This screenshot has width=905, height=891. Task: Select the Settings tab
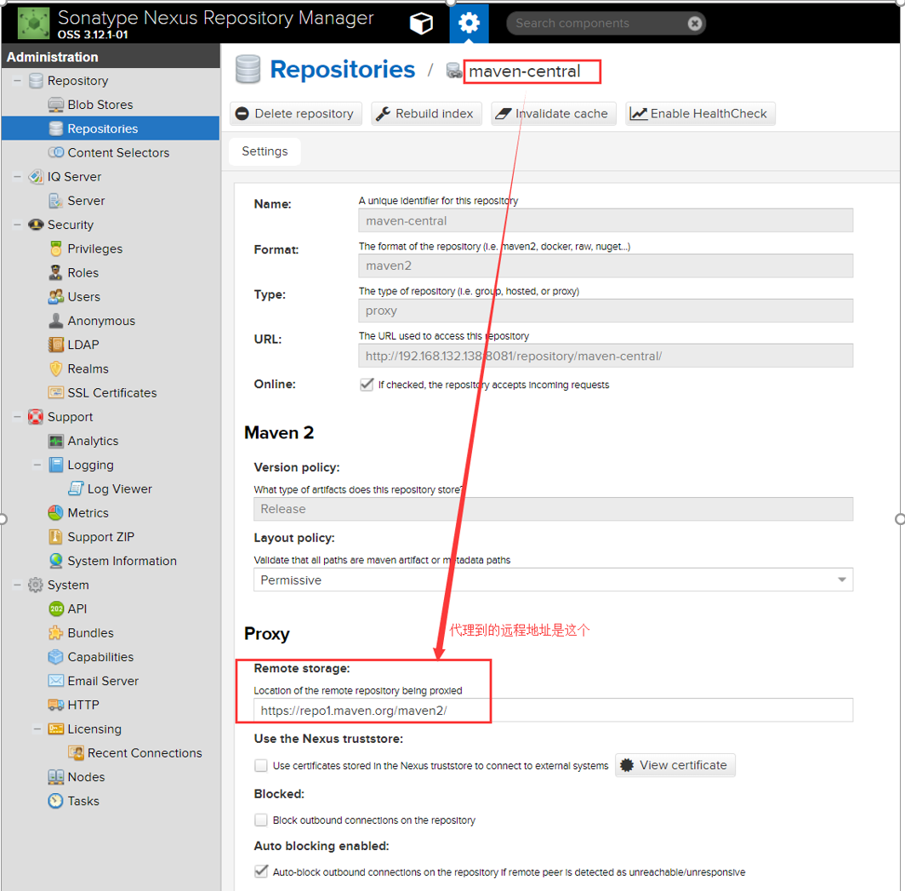(x=265, y=151)
